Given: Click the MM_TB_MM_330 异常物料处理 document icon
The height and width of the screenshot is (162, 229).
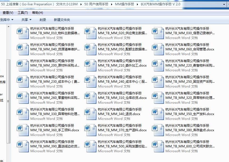Looking at the screenshot, I should 23,114.
